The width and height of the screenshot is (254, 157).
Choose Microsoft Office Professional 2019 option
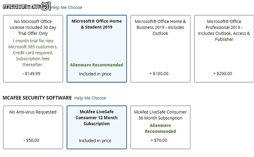(224, 49)
